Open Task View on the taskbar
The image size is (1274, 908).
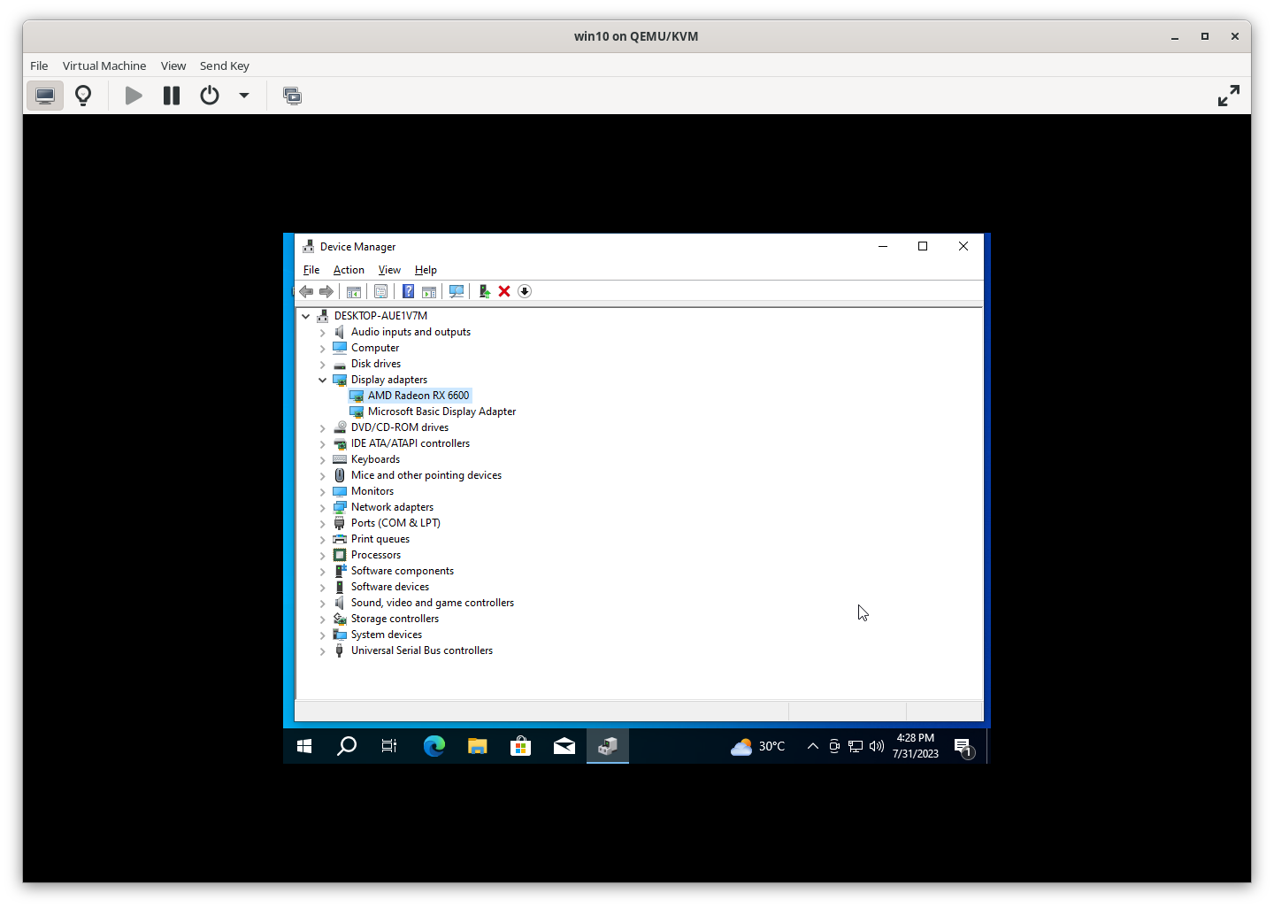point(389,746)
